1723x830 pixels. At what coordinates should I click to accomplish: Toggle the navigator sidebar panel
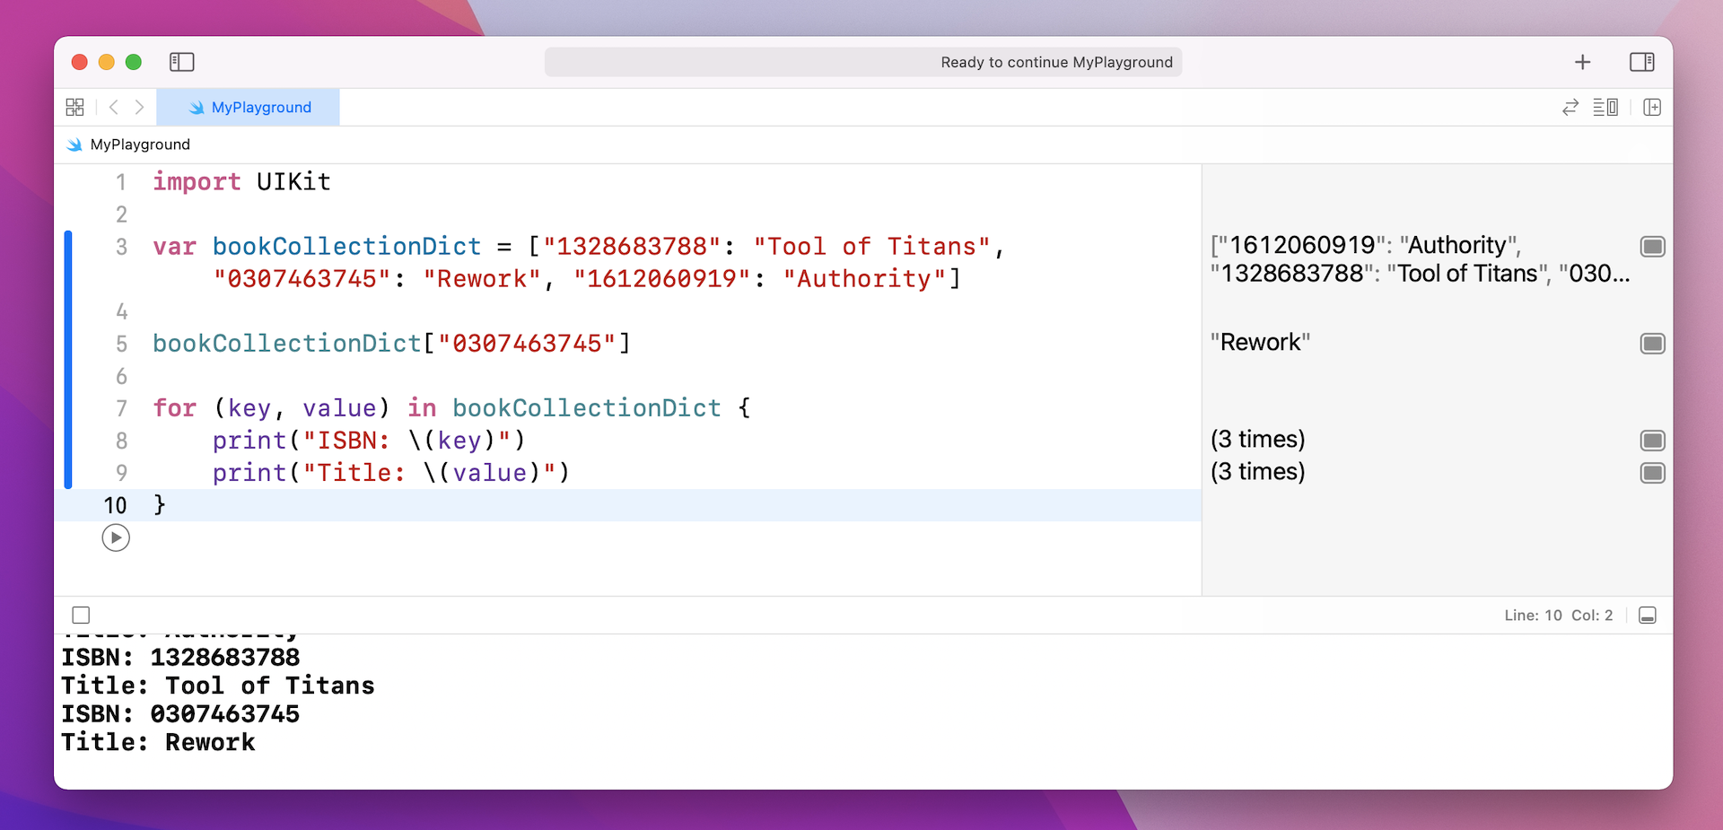tap(181, 62)
